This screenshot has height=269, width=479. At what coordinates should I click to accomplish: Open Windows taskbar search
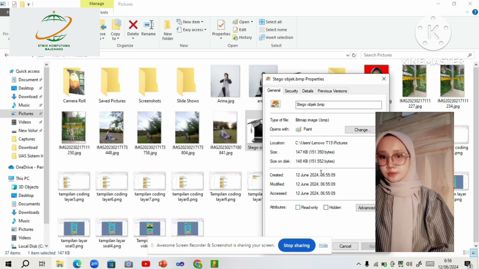[x=25, y=264]
